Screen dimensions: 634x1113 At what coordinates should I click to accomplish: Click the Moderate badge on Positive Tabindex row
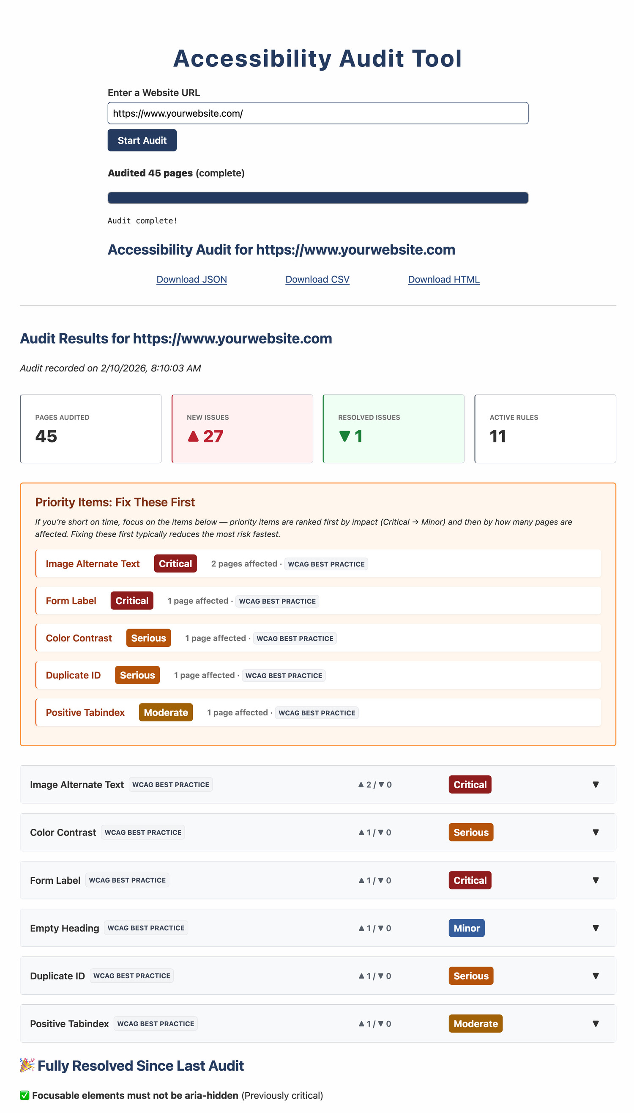[475, 1024]
